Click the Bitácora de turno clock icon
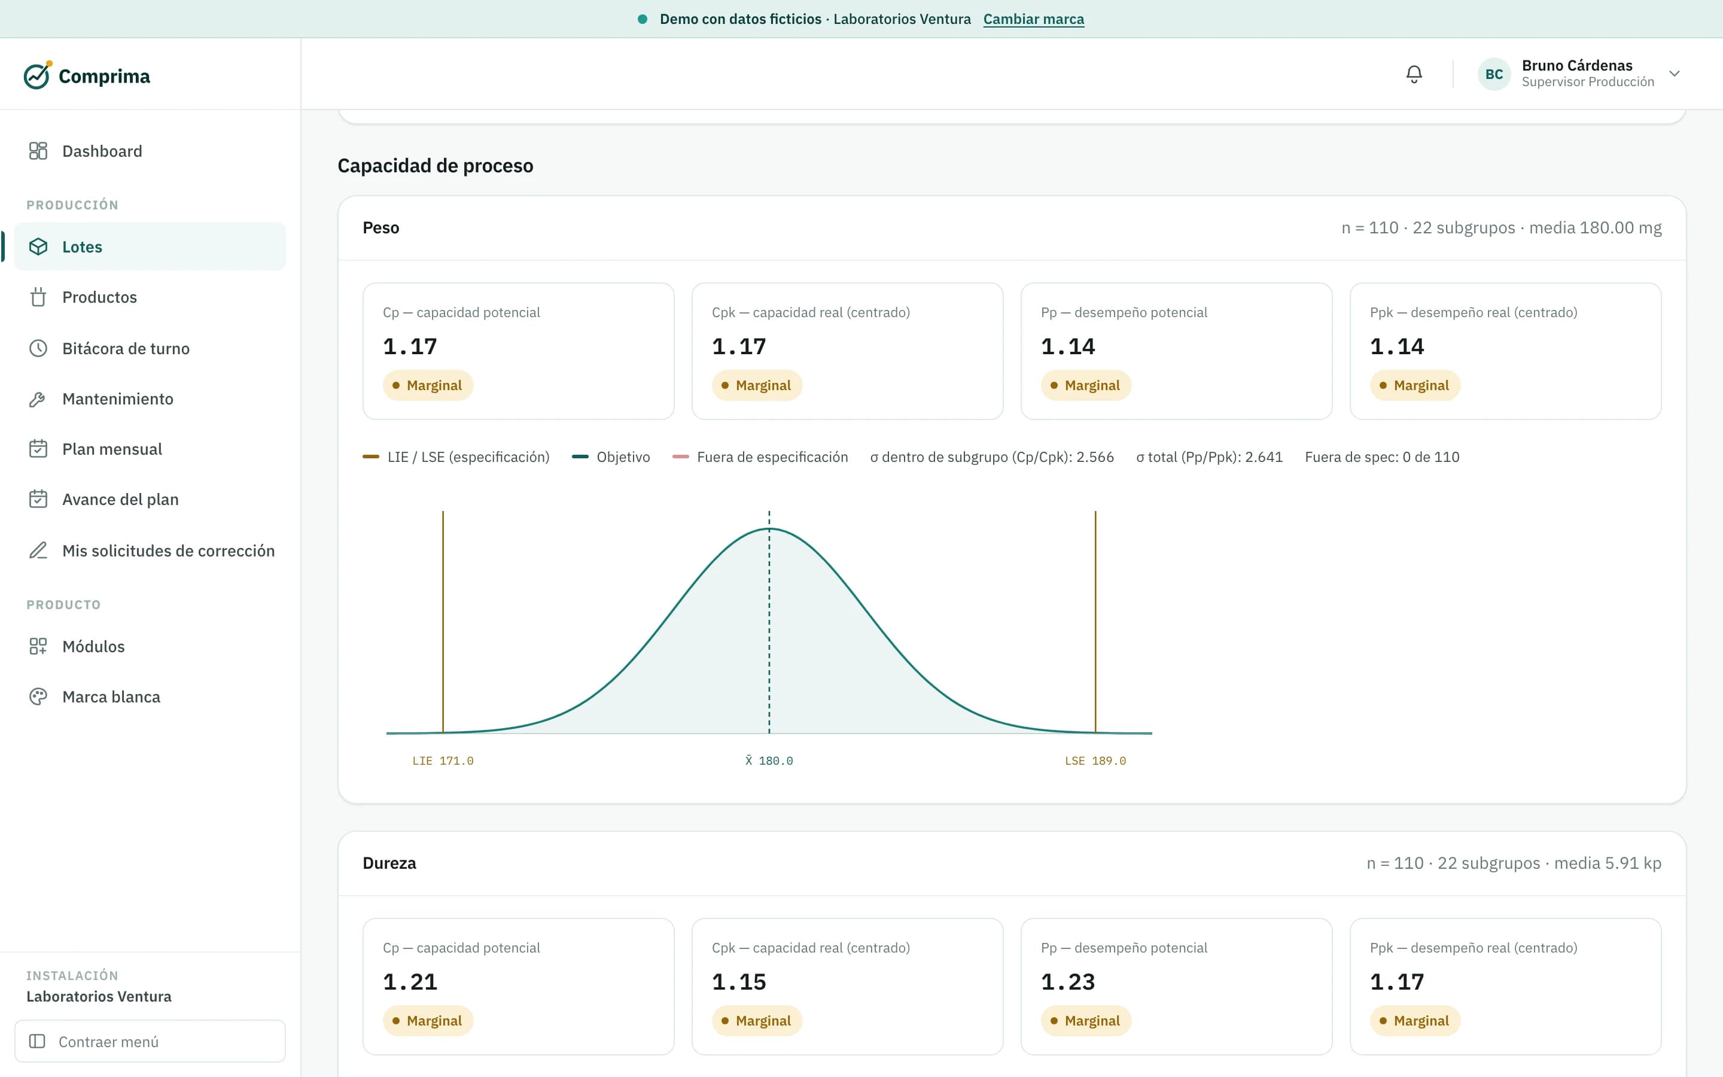This screenshot has width=1723, height=1077. [38, 348]
